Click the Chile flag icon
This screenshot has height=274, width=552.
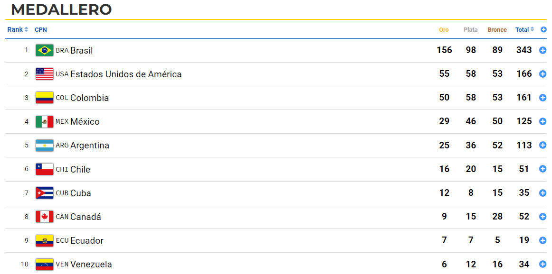[45, 169]
